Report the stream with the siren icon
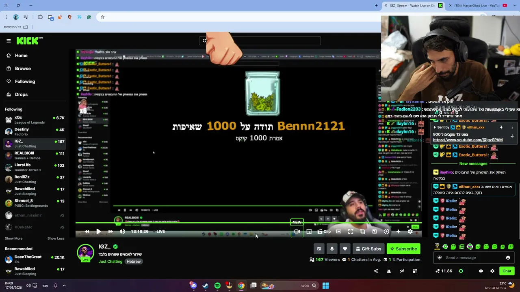This screenshot has height=292, width=520. pyautogui.click(x=389, y=271)
